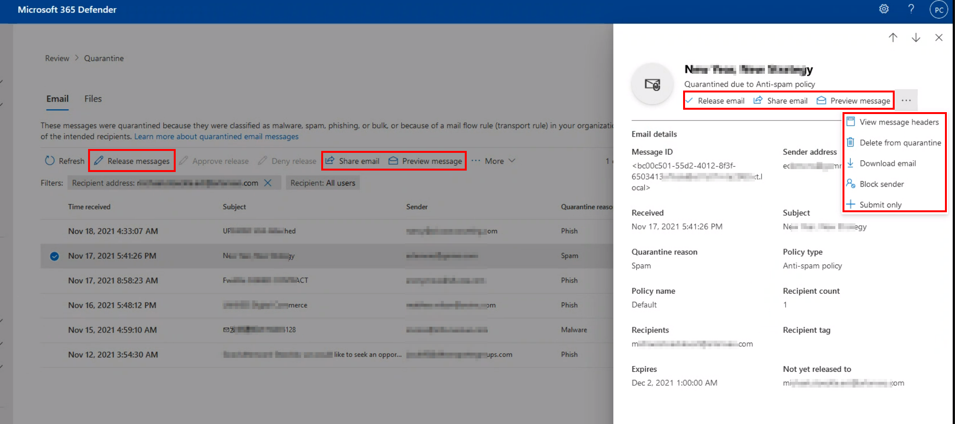This screenshot has width=955, height=424.
Task: Click the Quarantine breadcrumb
Action: point(104,58)
